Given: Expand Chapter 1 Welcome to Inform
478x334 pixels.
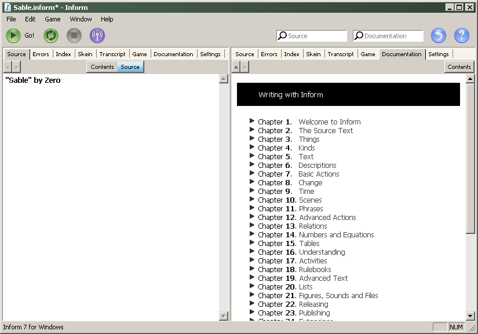Looking at the screenshot, I should 252,121.
